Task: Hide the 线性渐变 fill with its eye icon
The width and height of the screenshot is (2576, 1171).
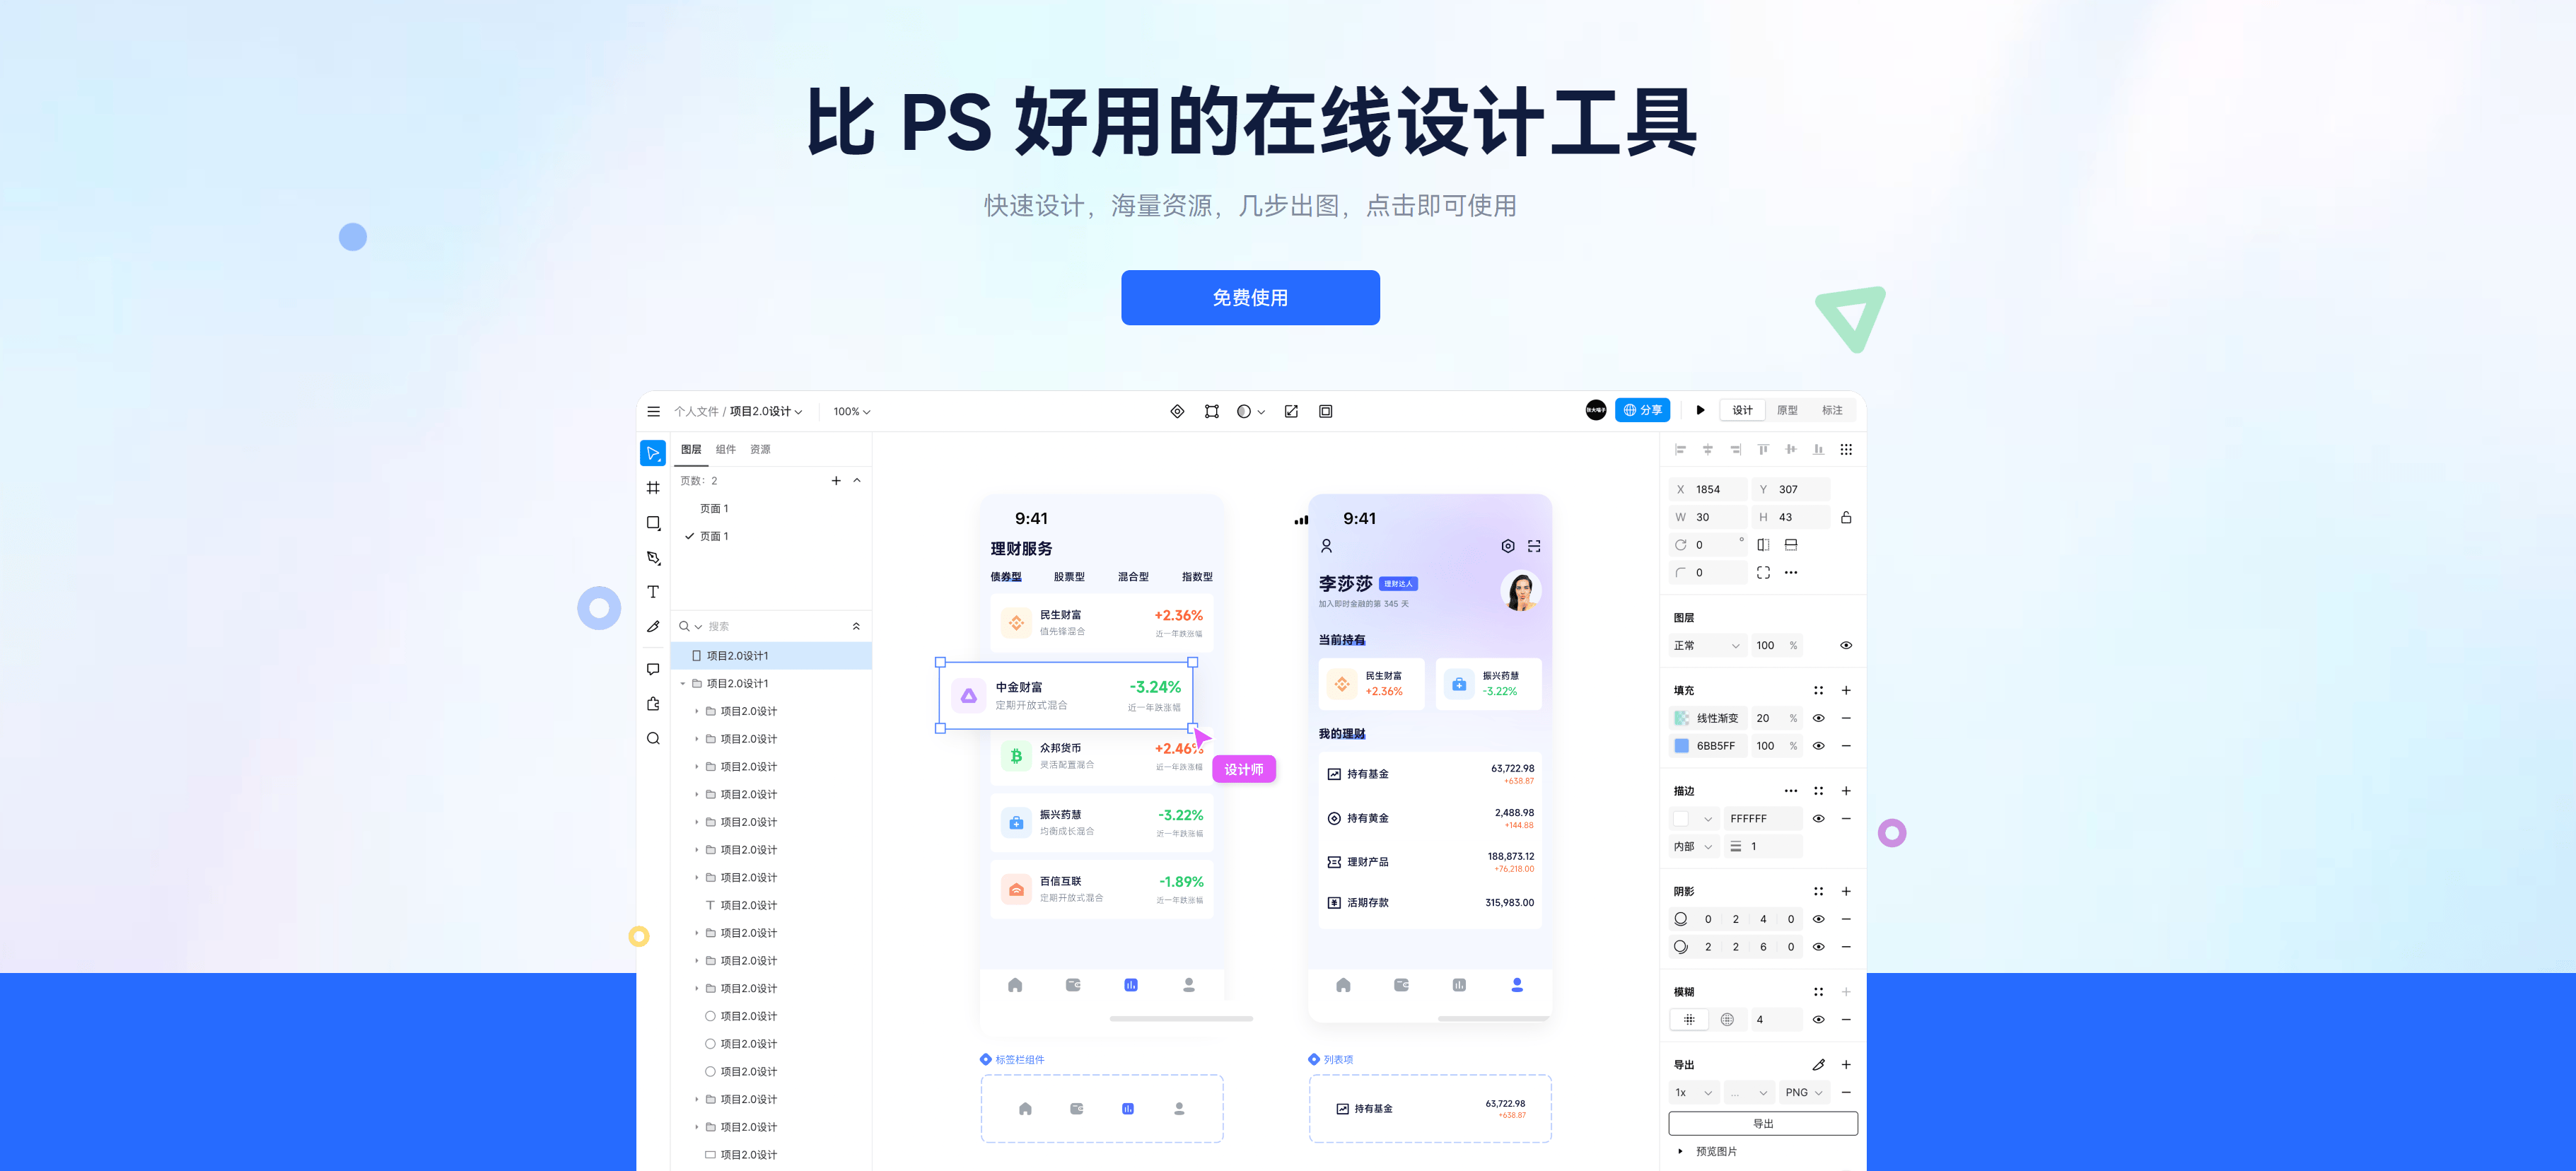Action: click(1818, 718)
